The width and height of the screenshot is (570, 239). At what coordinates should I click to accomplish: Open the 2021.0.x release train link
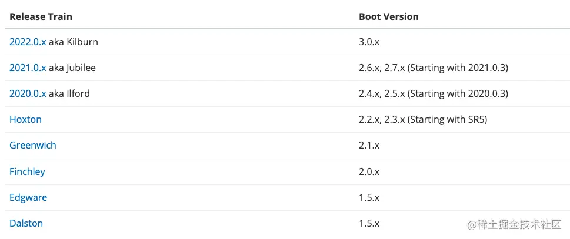(28, 68)
